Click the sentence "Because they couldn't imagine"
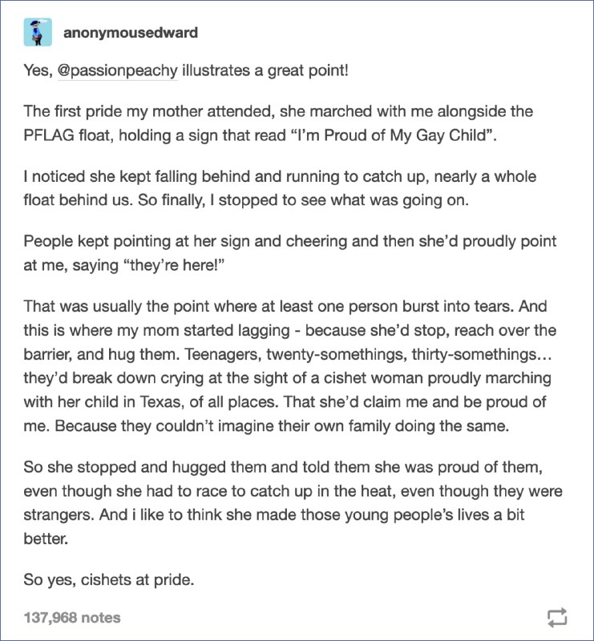This screenshot has width=594, height=641. pyautogui.click(x=282, y=426)
